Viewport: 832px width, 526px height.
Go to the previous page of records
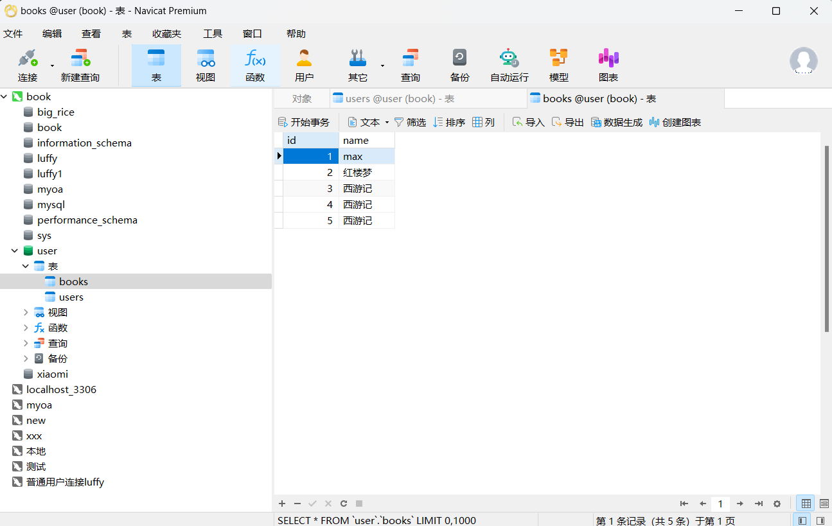point(703,504)
